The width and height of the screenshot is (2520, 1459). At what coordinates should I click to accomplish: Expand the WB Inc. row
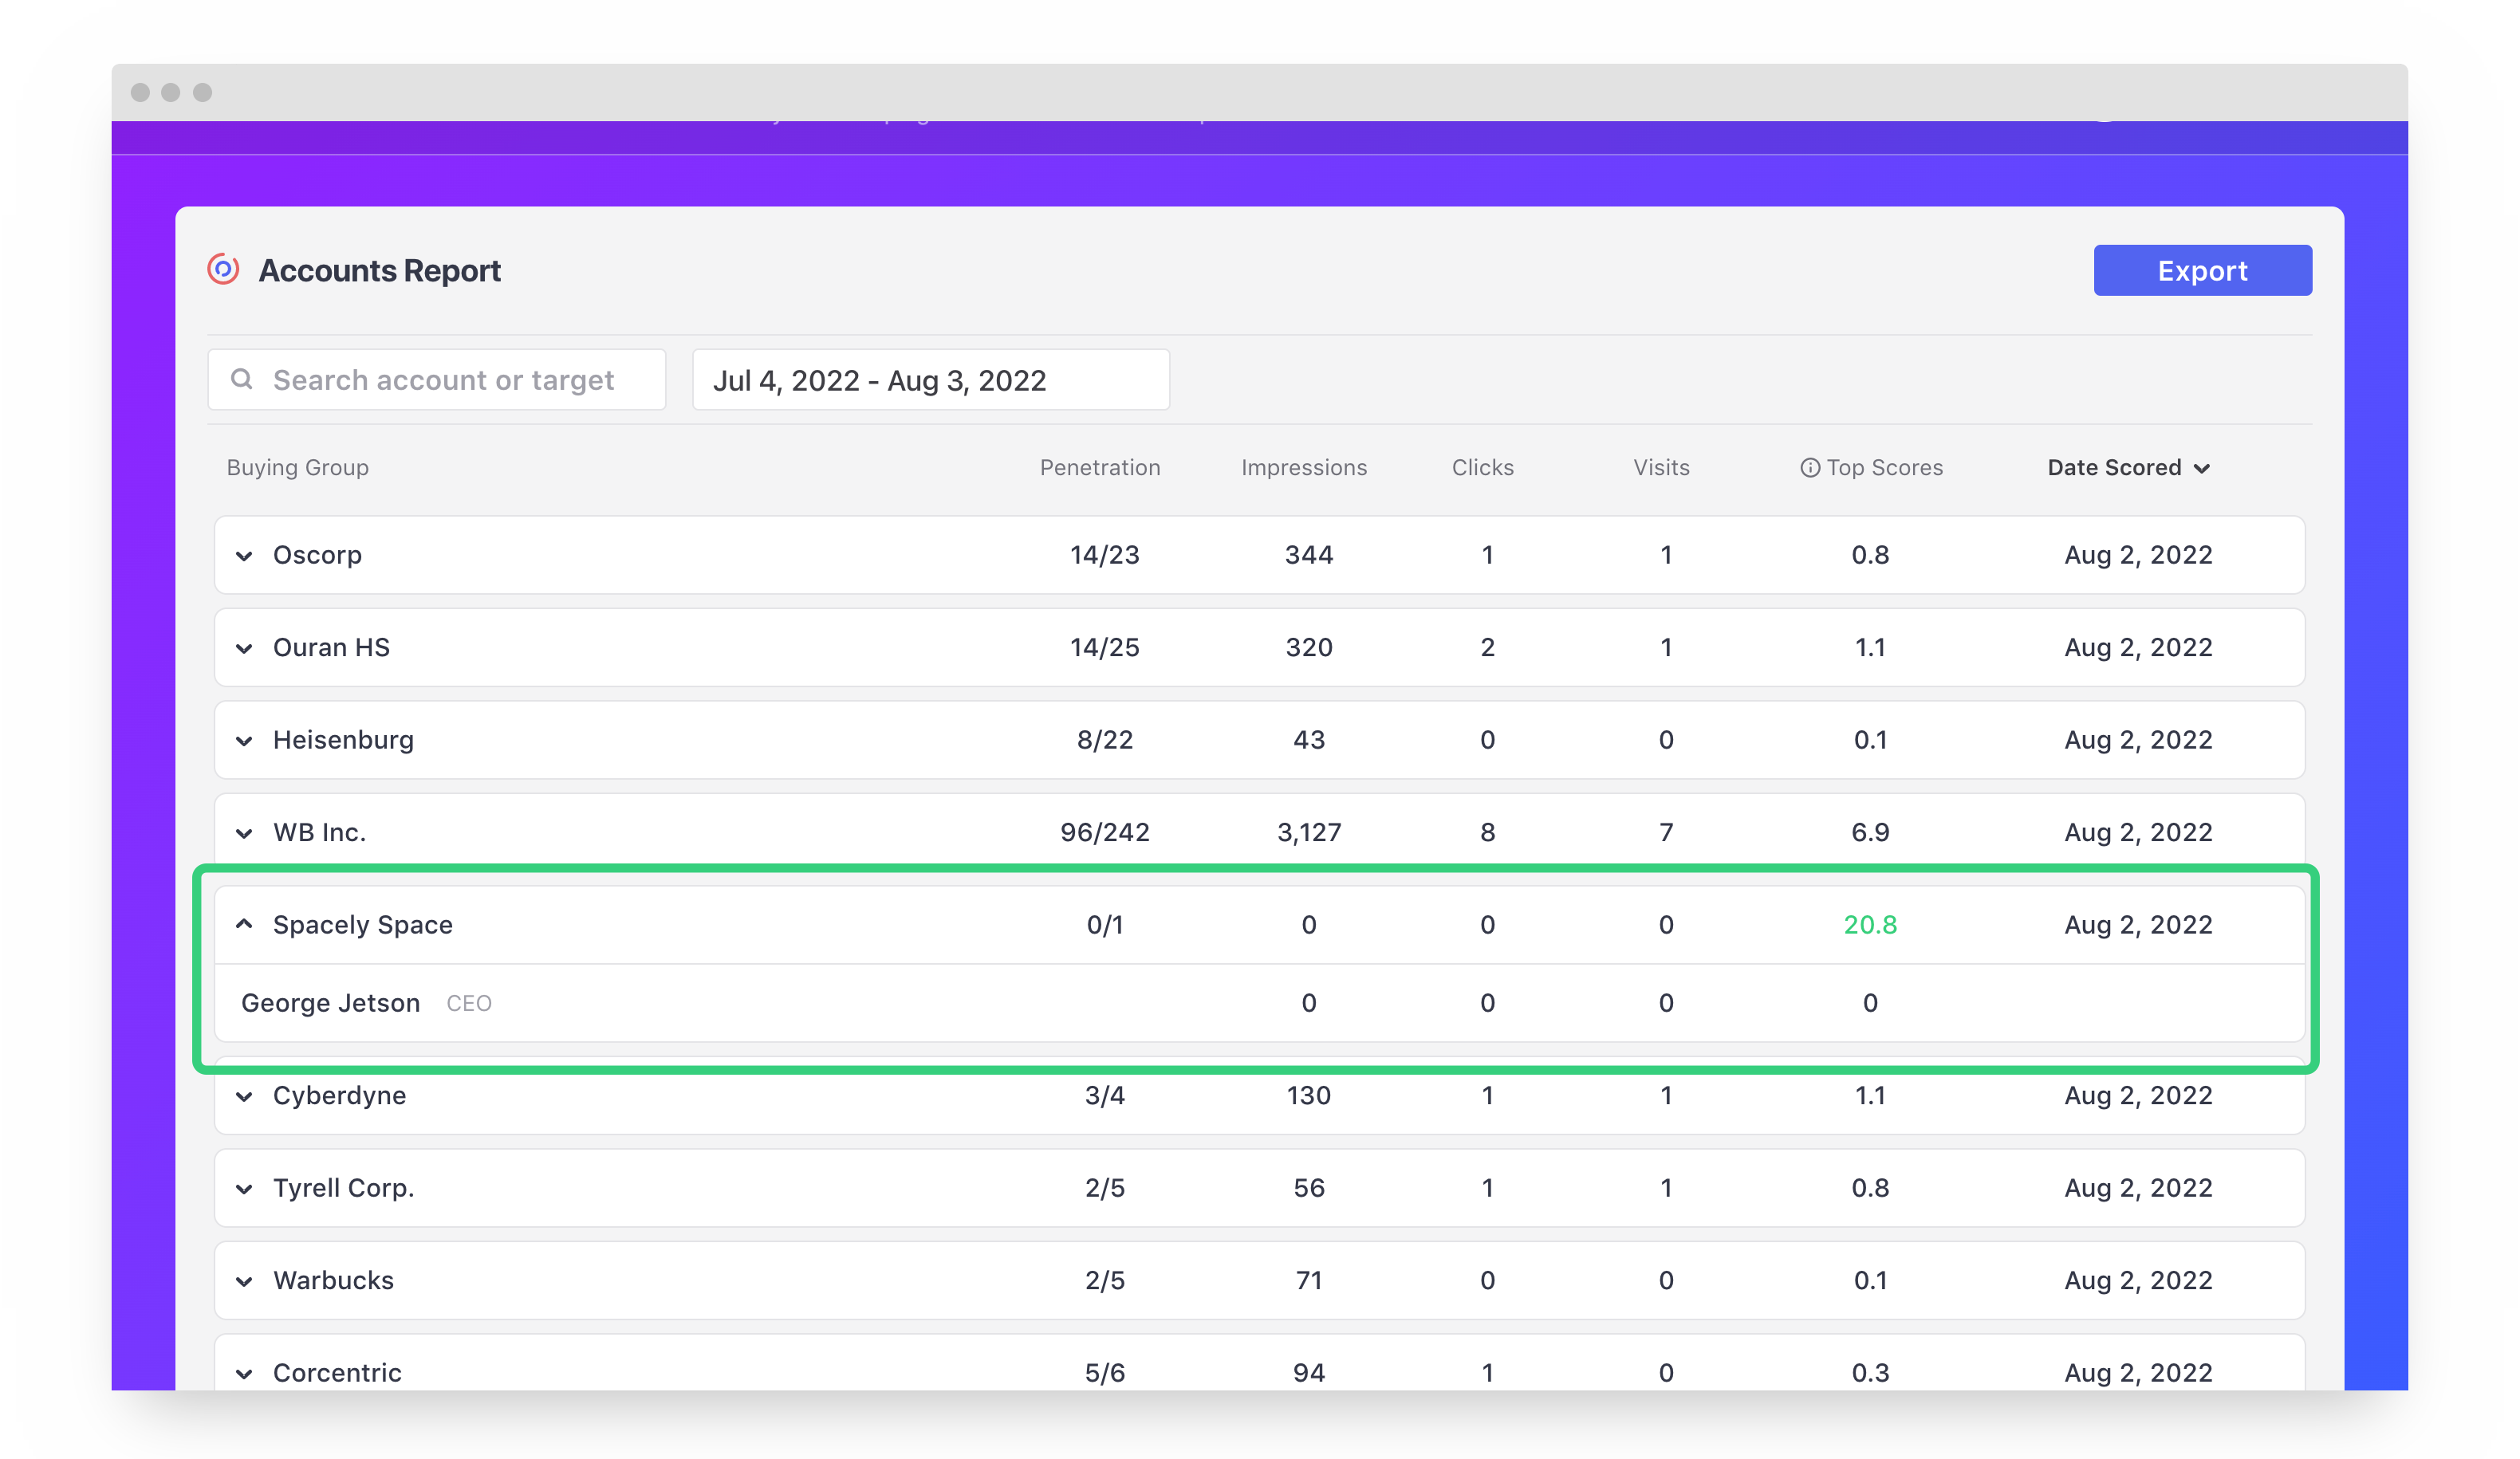point(244,833)
